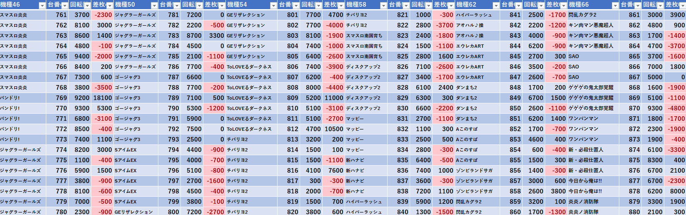The image size is (686, 215).
Task: Select the machine number cell 801
Action: click(288, 15)
